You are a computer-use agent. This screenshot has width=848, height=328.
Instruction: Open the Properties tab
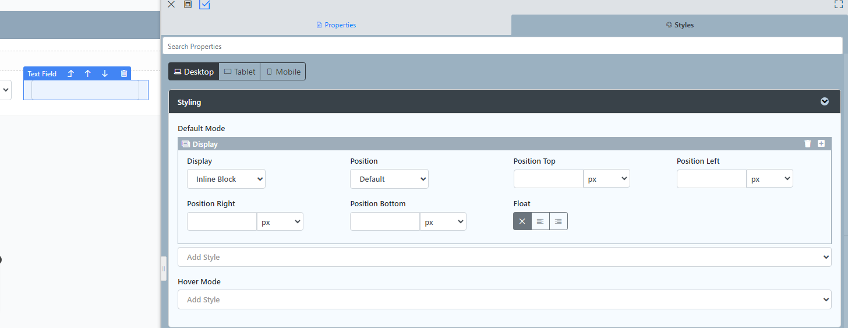(x=336, y=25)
